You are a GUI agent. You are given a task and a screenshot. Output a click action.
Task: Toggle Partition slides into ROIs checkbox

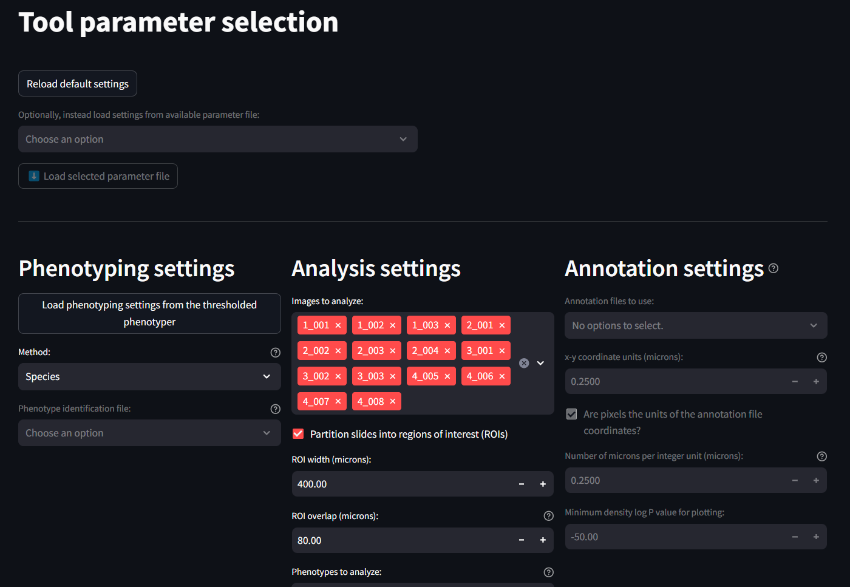tap(298, 434)
